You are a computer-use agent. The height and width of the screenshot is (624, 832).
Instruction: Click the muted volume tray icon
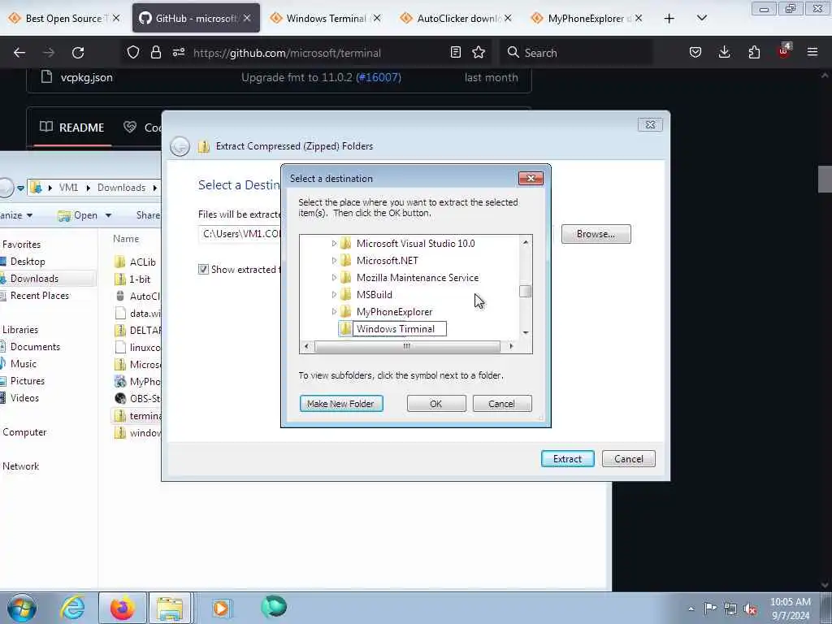click(750, 609)
